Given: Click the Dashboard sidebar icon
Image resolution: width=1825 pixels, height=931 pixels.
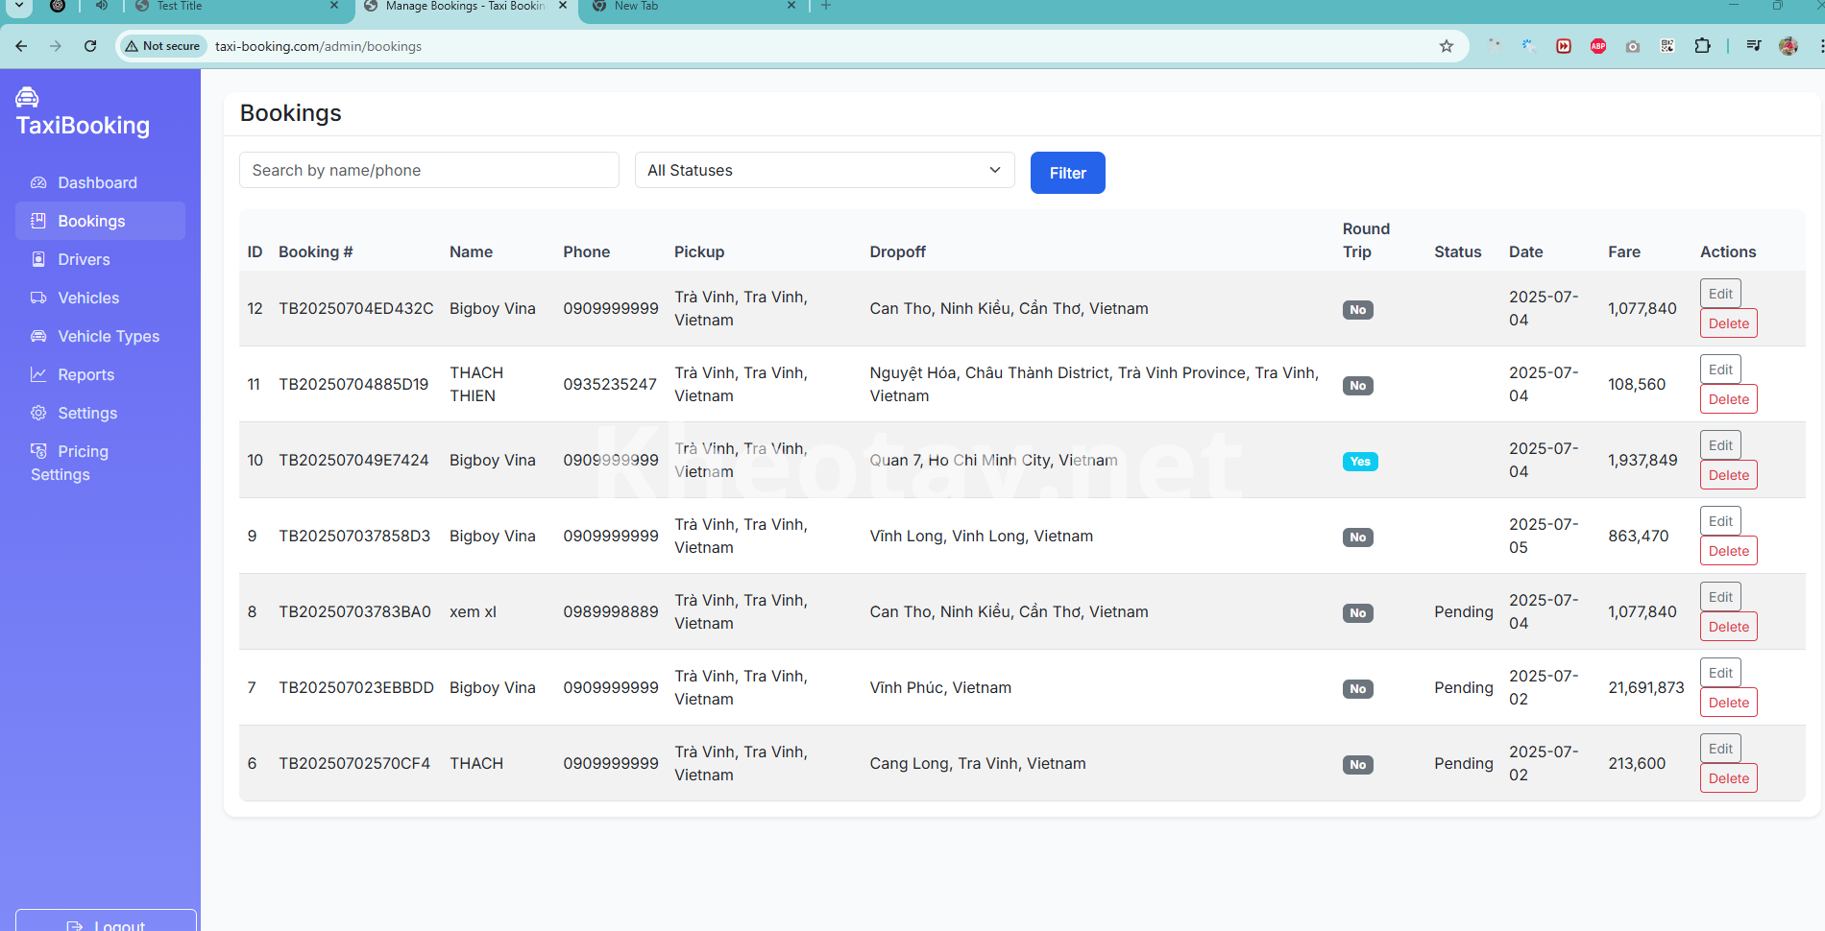Looking at the screenshot, I should point(38,182).
